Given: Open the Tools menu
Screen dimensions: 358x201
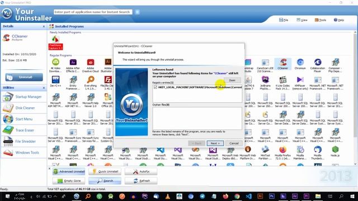Looking at the screenshot, I should [x=321, y=20].
